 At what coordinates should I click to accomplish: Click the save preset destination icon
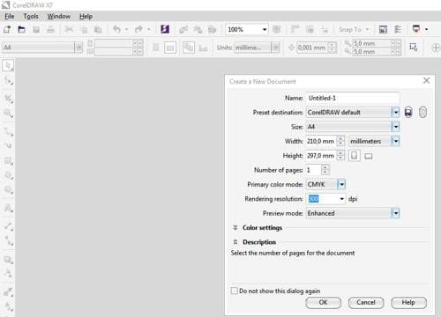[408, 112]
